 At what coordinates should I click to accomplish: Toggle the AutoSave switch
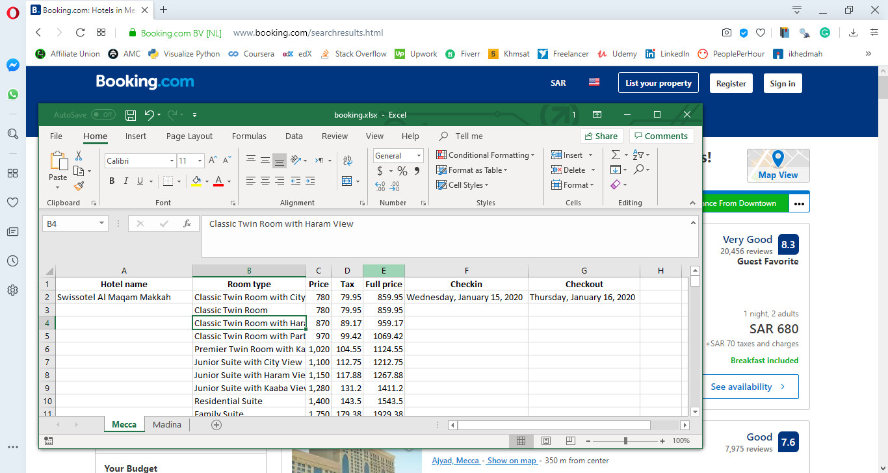(x=103, y=115)
